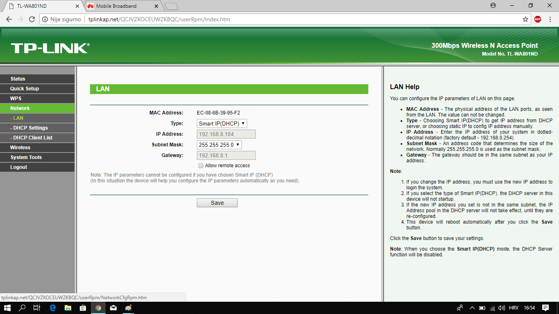Switch to Chrome in the taskbar

point(98,308)
